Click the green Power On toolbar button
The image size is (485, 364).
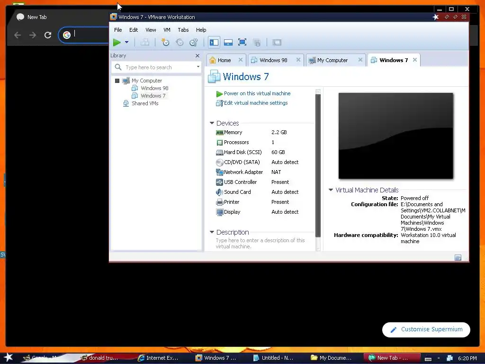pos(117,42)
